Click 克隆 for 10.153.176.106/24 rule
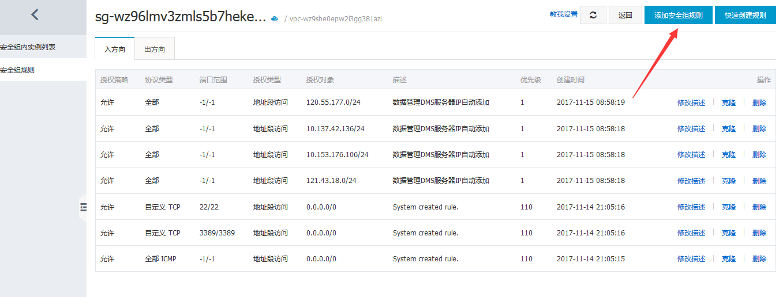Image resolution: width=783 pixels, height=297 pixels. coord(729,154)
